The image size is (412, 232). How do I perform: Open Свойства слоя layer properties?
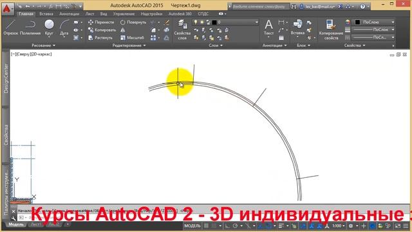pos(182,30)
